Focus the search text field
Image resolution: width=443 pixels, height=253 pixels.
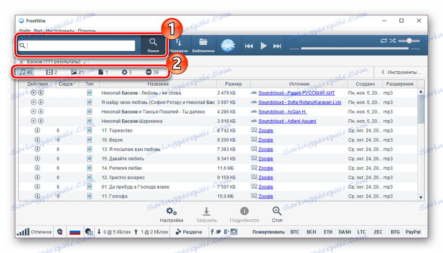click(x=77, y=46)
